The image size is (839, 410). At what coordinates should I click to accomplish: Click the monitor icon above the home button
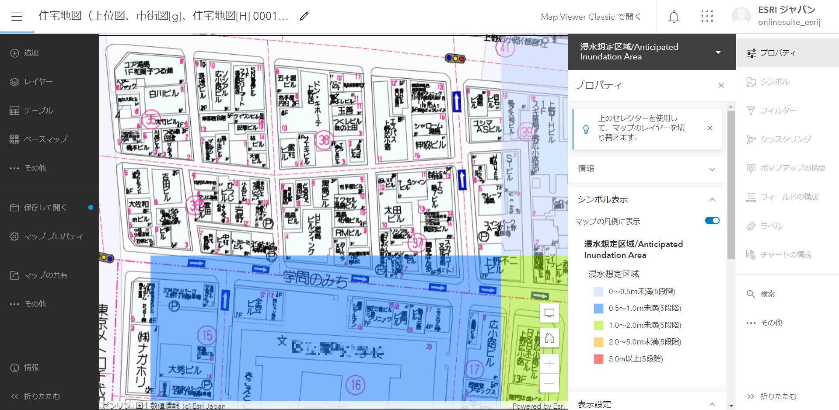pos(549,313)
